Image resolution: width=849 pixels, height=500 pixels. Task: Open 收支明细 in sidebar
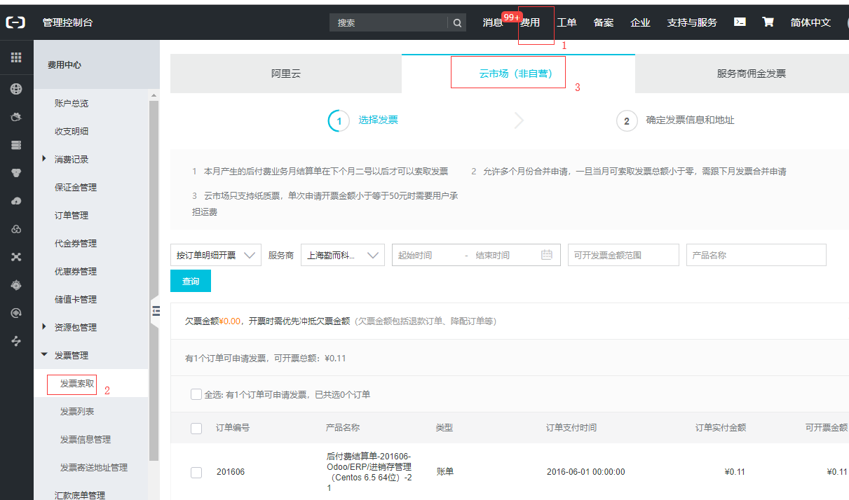click(x=72, y=131)
